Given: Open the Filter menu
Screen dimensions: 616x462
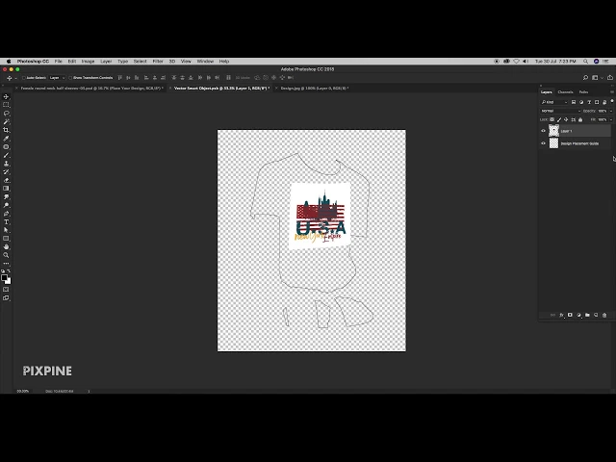Looking at the screenshot, I should [x=158, y=62].
